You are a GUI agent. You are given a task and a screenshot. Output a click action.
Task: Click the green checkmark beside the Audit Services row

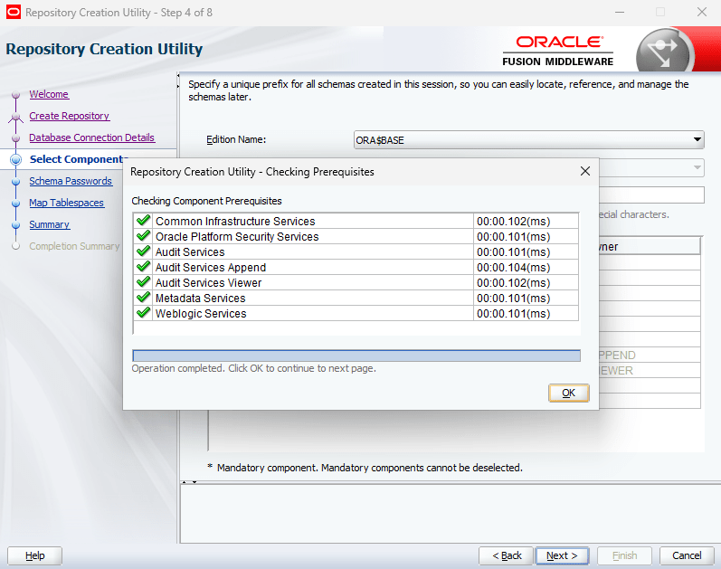pos(144,251)
